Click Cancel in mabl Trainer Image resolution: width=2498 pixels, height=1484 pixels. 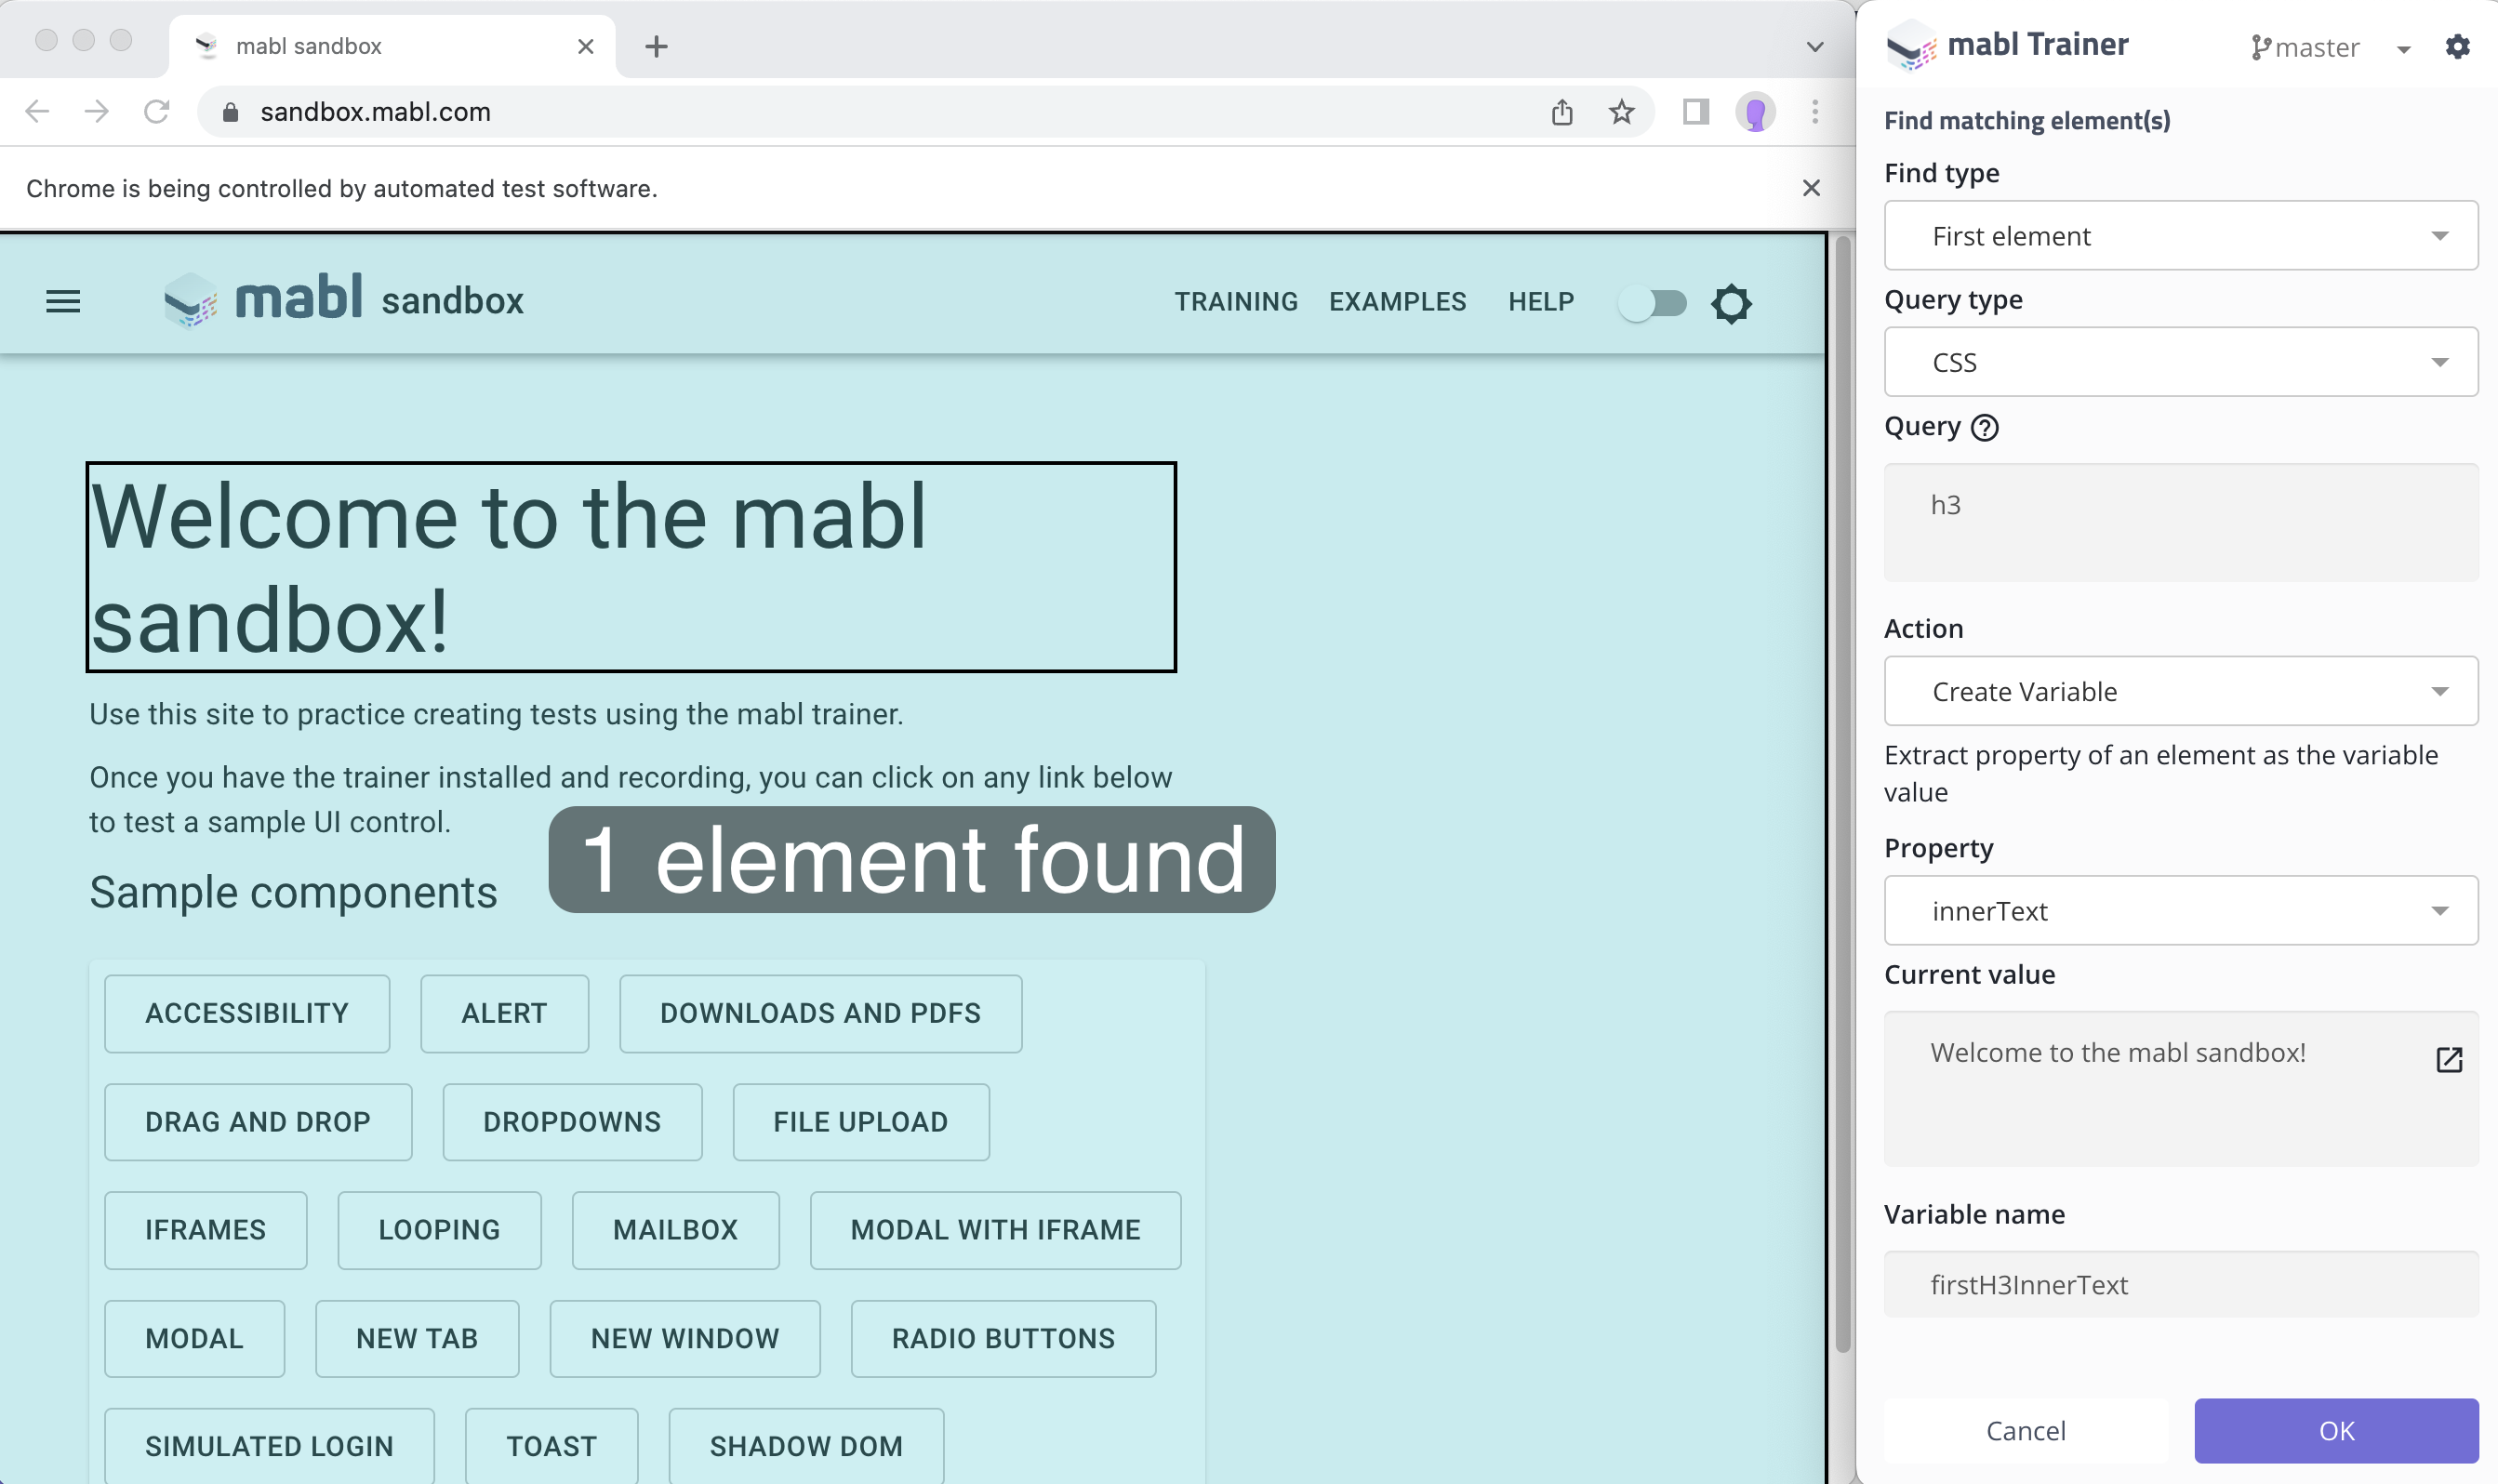coord(2026,1430)
